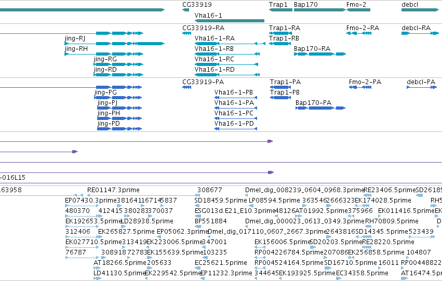Click EST EK027710.5prime label
Image resolution: width=442 pixels, height=281 pixels.
pyautogui.click(x=93, y=242)
